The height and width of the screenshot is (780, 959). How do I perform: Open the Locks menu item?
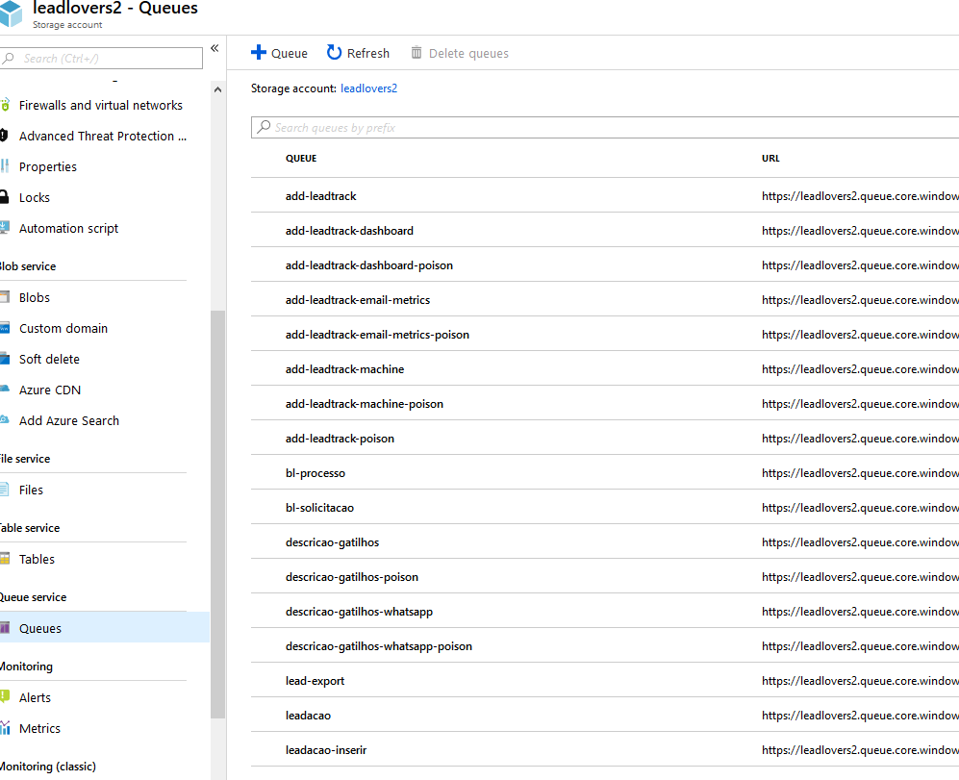tap(35, 197)
